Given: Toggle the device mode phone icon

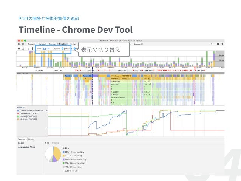Looking at the screenshot, I should [x=23, y=44].
